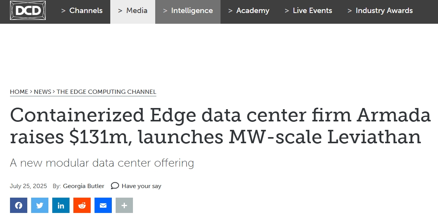Image resolution: width=438 pixels, height=221 pixels.
Task: Open the Academy menu item
Action: point(249,11)
